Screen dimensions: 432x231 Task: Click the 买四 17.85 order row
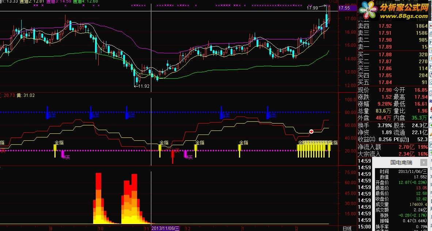point(393,75)
